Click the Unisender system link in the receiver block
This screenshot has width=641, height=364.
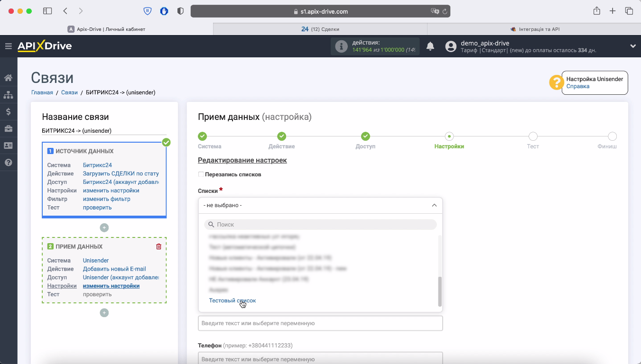click(x=96, y=260)
